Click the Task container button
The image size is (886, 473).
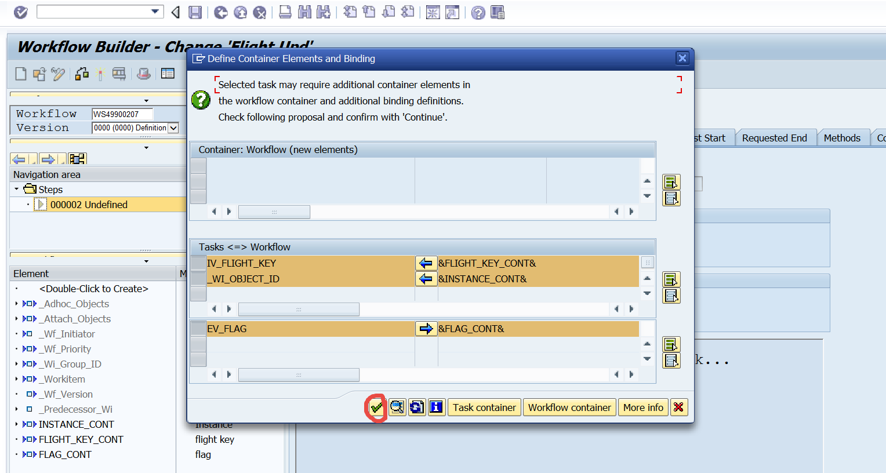484,407
